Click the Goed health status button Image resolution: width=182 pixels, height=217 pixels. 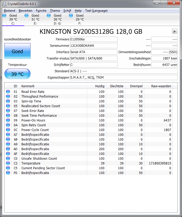tap(17, 51)
